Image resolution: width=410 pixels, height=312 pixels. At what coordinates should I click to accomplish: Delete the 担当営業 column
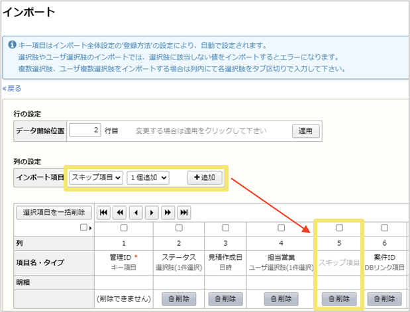pos(281,299)
